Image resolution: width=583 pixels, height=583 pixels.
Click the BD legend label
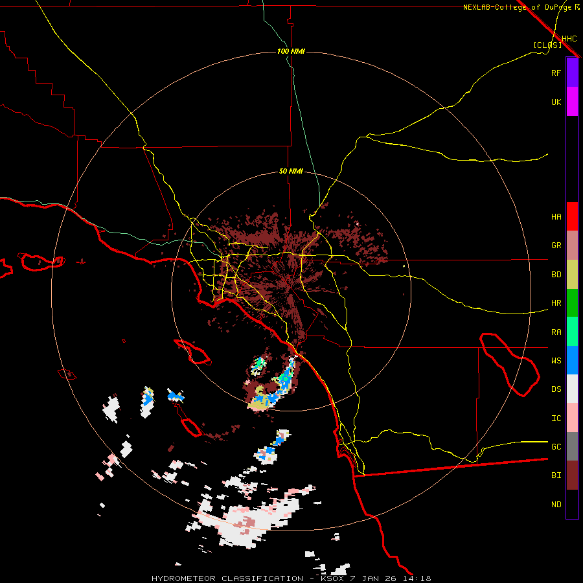(556, 275)
